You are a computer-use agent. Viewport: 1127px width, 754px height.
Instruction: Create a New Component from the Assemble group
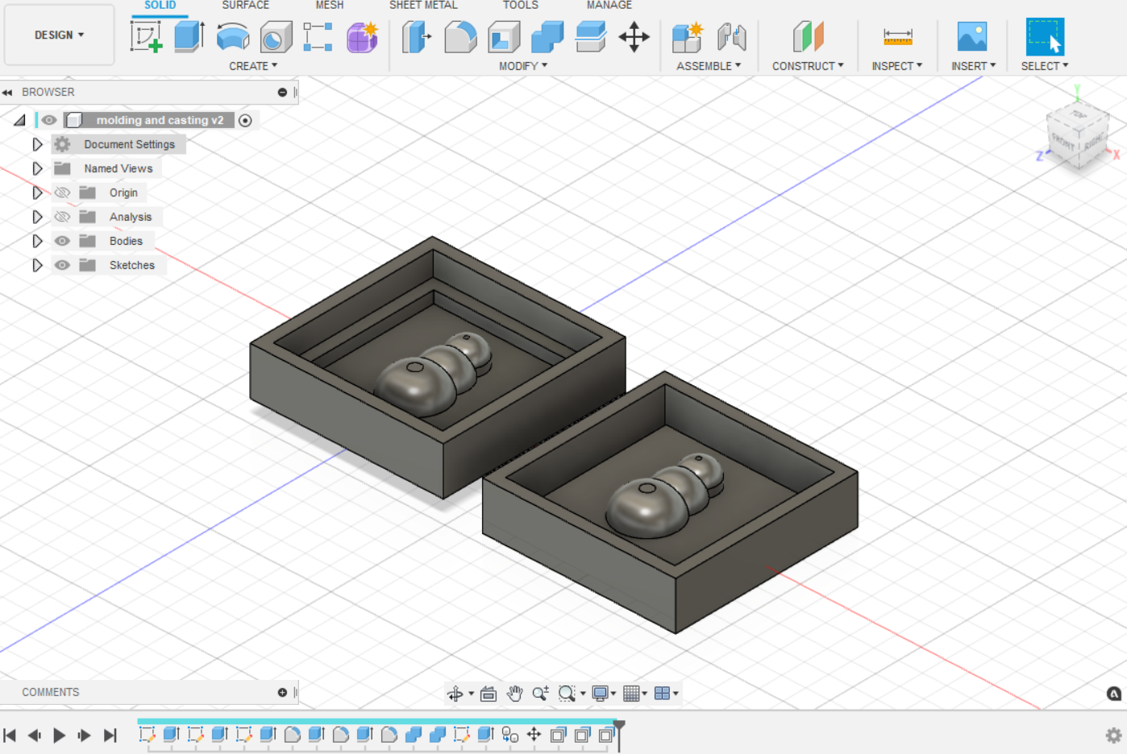688,37
